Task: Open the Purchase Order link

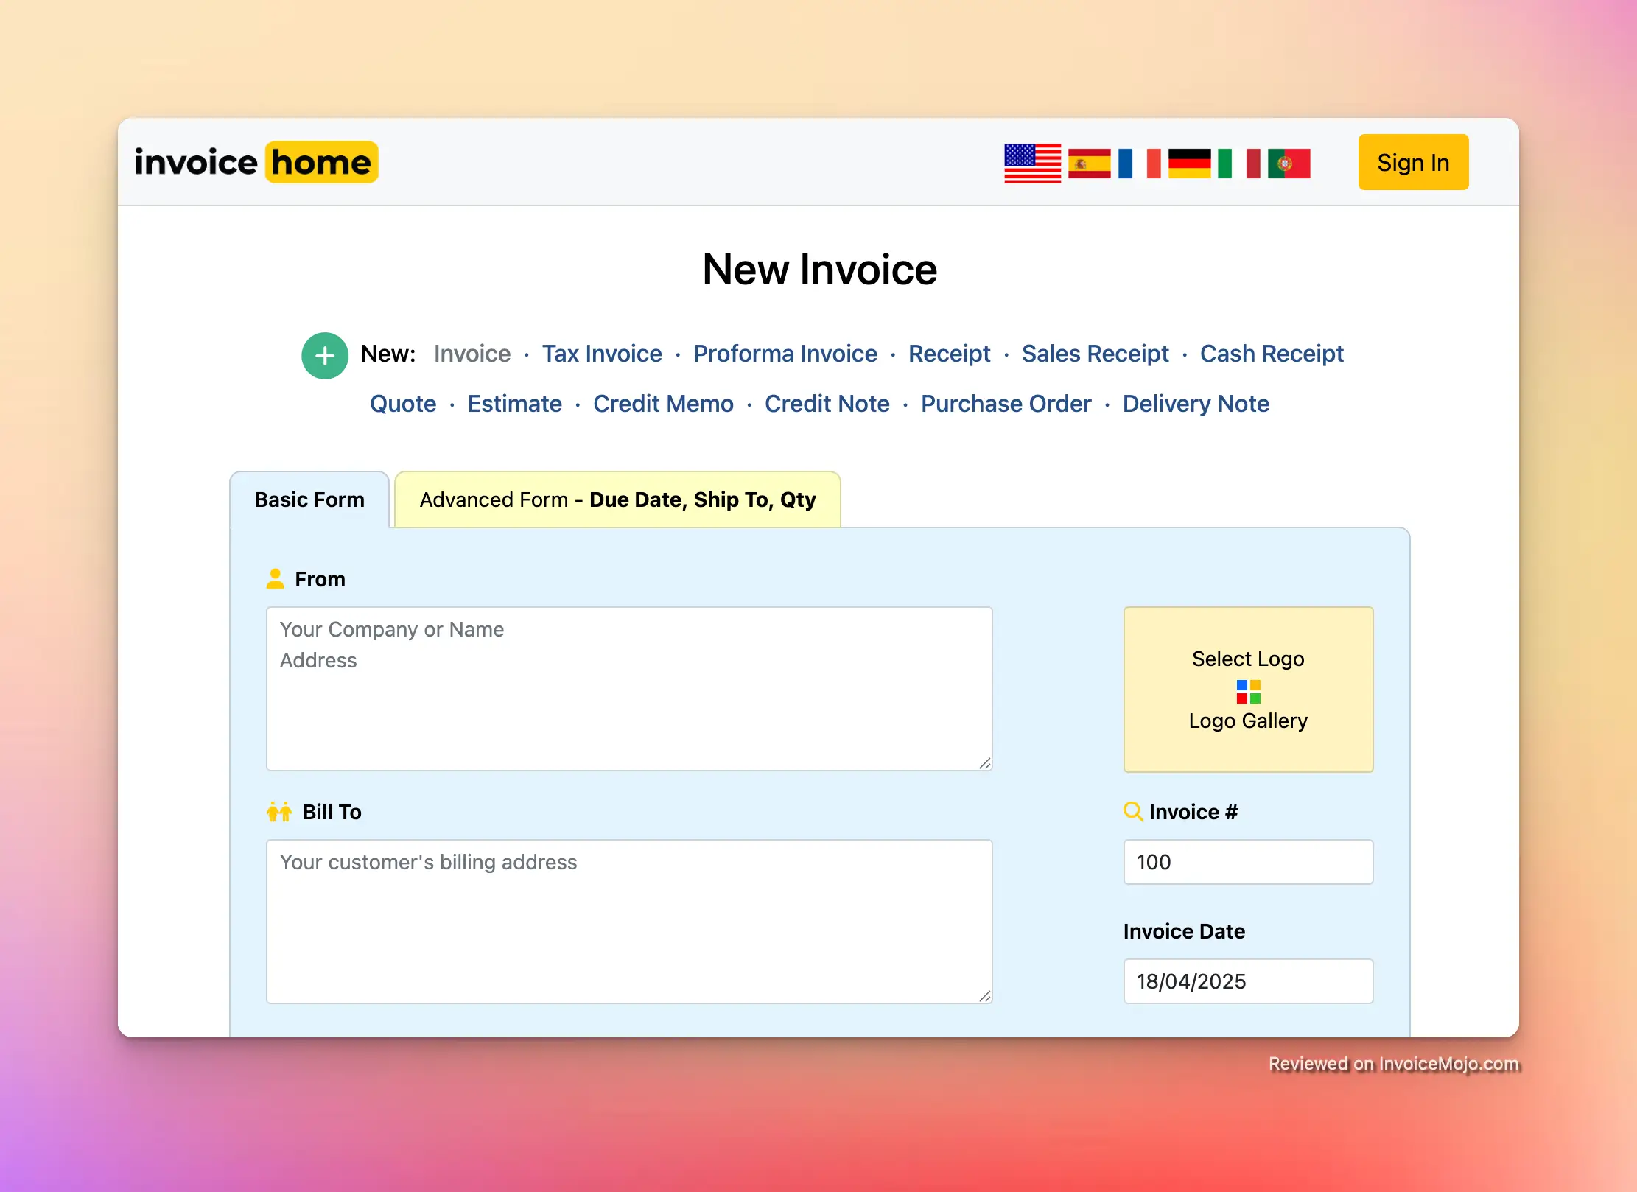Action: (x=1006, y=404)
